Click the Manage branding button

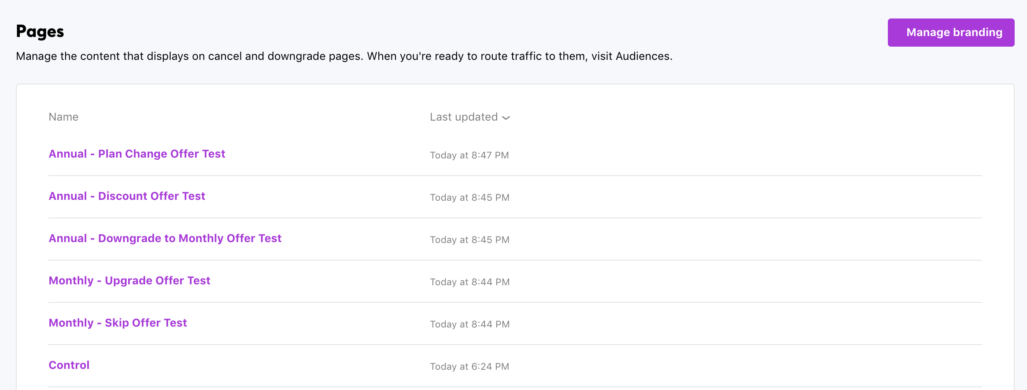(x=950, y=33)
